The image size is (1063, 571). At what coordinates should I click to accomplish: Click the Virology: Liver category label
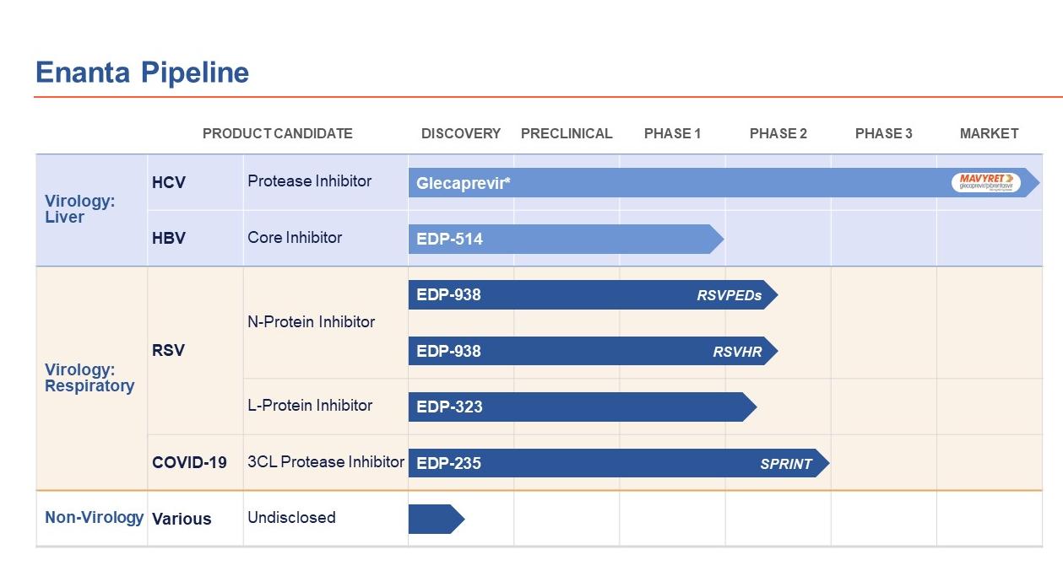click(x=79, y=209)
